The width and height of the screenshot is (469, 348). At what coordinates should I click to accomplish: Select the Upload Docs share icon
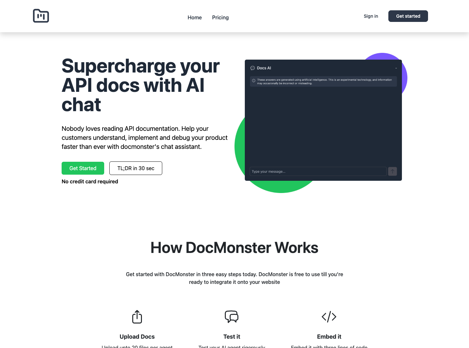pos(137,317)
